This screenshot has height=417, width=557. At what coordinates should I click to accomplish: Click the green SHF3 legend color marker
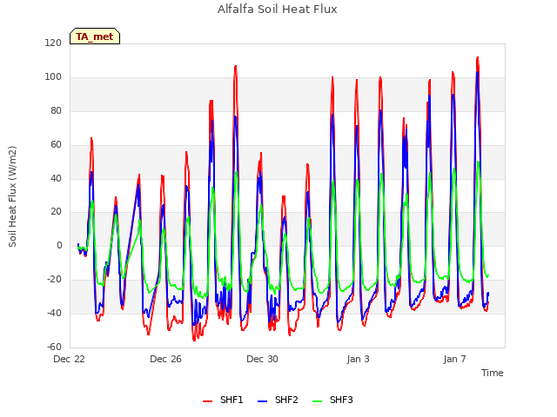[x=317, y=401]
